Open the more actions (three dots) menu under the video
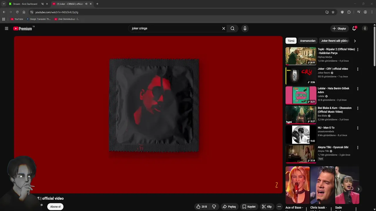The image size is (376, 211). (x=279, y=207)
